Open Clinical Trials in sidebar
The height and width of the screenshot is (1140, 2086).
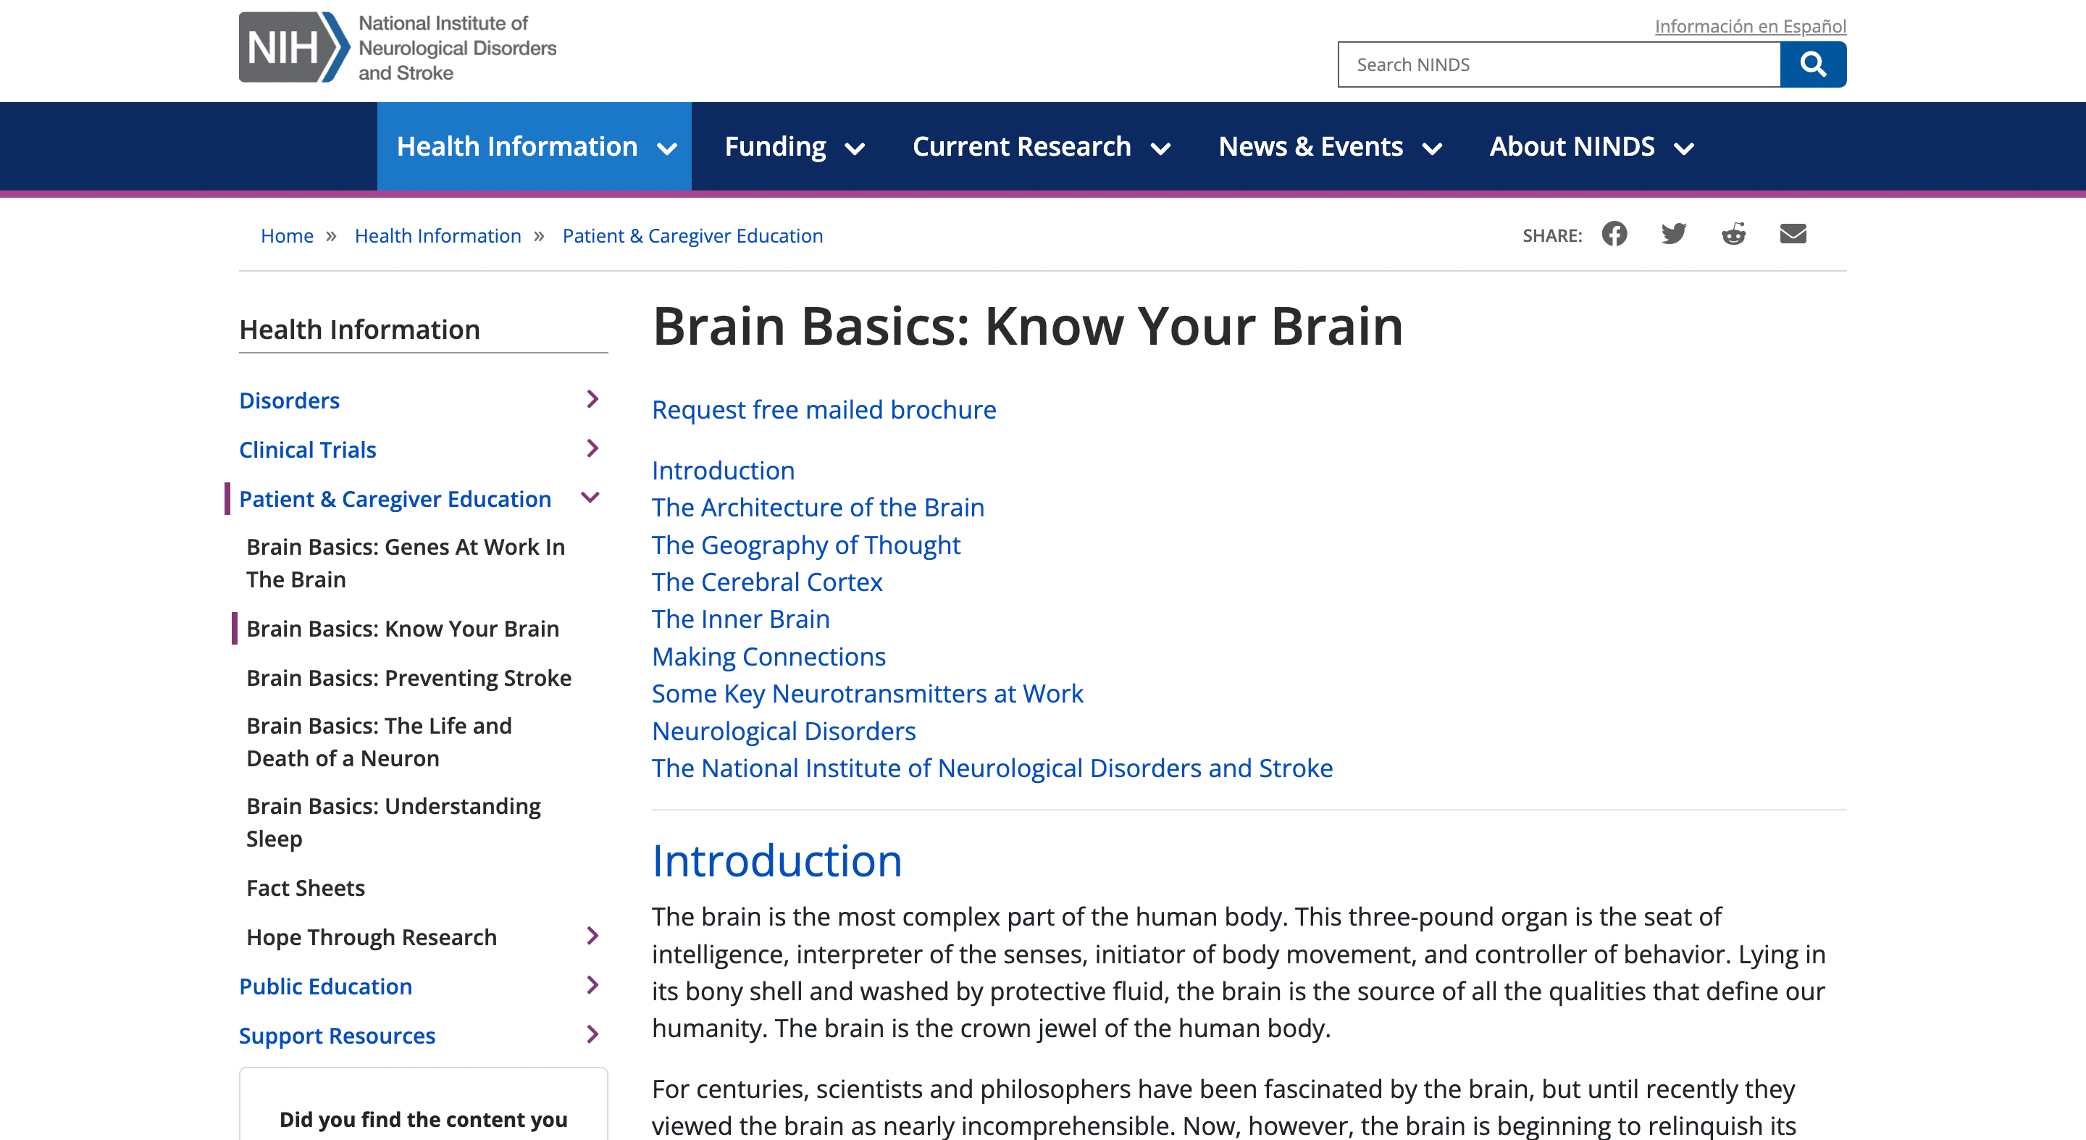[308, 450]
